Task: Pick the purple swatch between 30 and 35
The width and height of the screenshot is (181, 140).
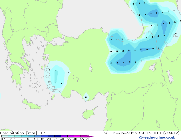Action: [x=64, y=136]
